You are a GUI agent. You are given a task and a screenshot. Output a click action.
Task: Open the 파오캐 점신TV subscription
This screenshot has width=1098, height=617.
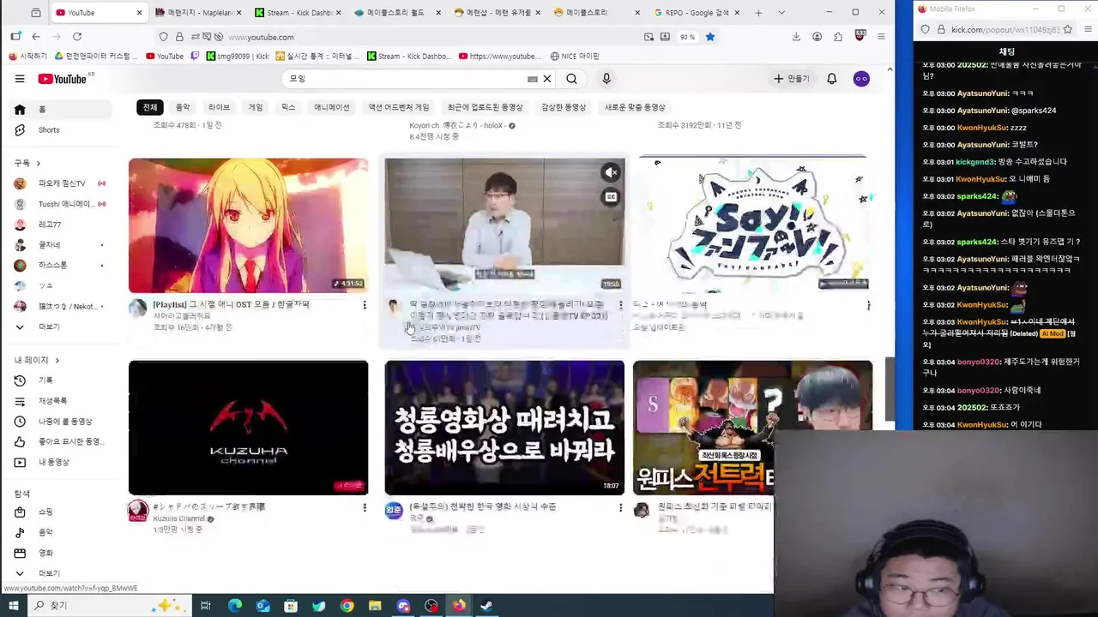tap(60, 183)
